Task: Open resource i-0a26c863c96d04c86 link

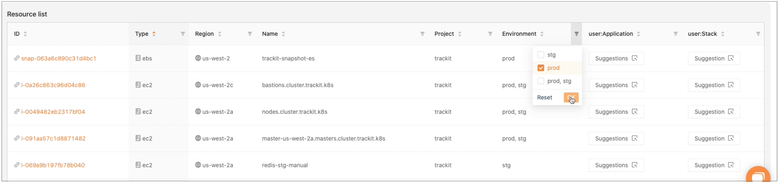Action: (53, 85)
